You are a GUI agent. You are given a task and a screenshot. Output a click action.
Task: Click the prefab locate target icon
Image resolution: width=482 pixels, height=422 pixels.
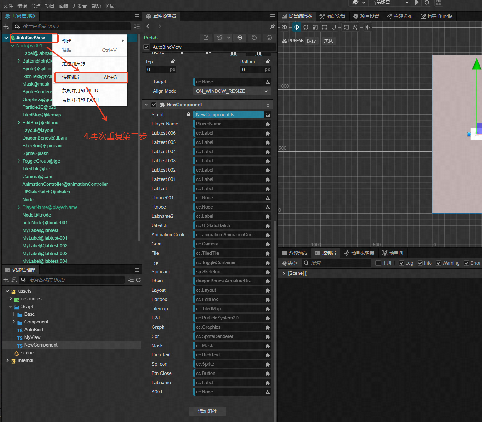click(240, 38)
